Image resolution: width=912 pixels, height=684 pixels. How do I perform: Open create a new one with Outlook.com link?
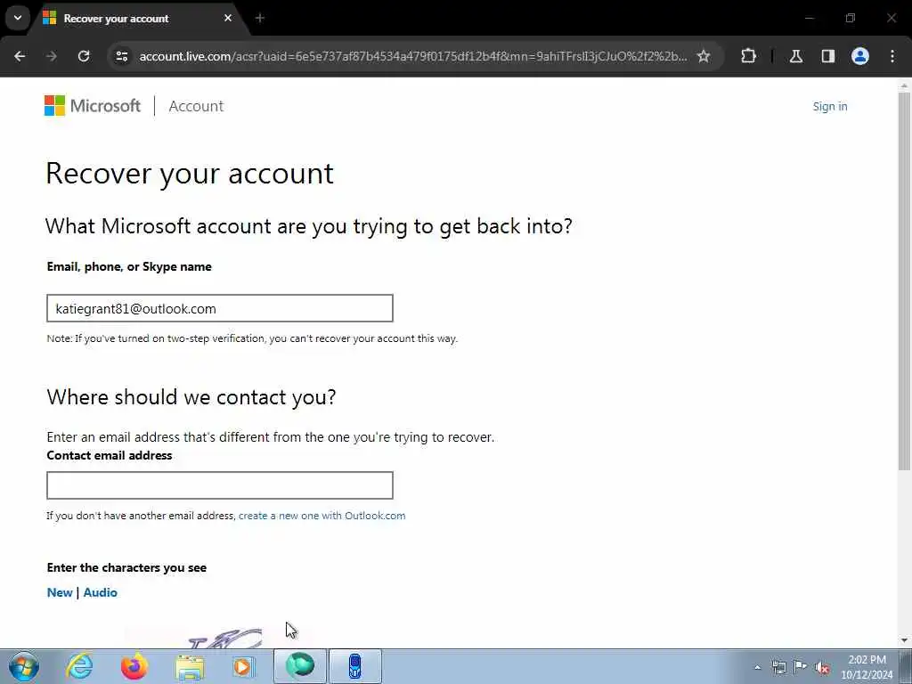click(x=322, y=516)
